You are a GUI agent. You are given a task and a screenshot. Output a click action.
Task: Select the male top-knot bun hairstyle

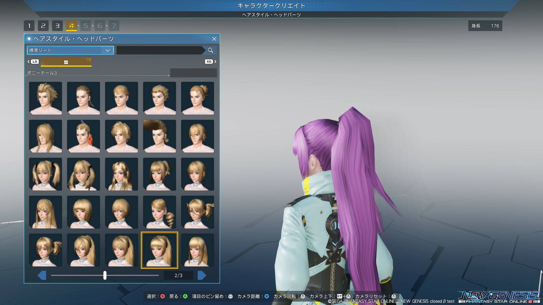click(197, 98)
